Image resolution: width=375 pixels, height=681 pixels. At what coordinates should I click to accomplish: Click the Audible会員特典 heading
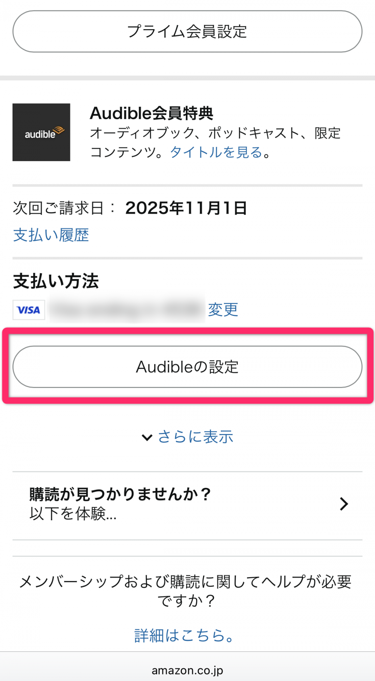(152, 113)
